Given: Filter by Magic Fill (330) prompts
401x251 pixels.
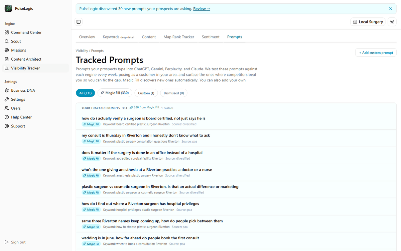Looking at the screenshot, I should (x=115, y=93).
